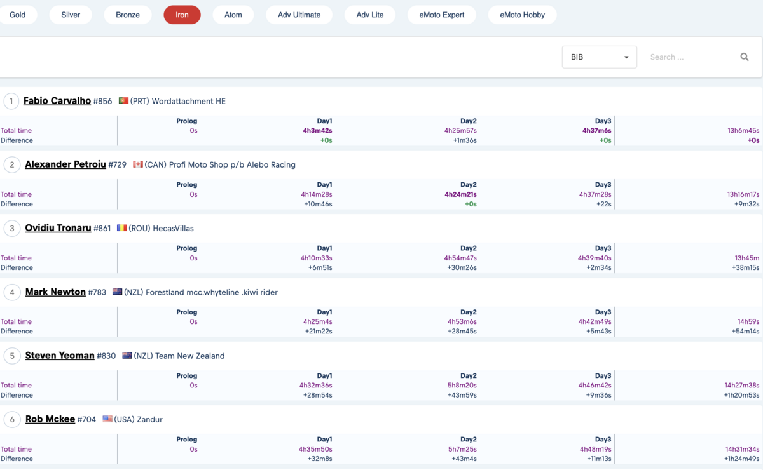The image size is (763, 470).
Task: Click bib number #861
Action: point(102,229)
